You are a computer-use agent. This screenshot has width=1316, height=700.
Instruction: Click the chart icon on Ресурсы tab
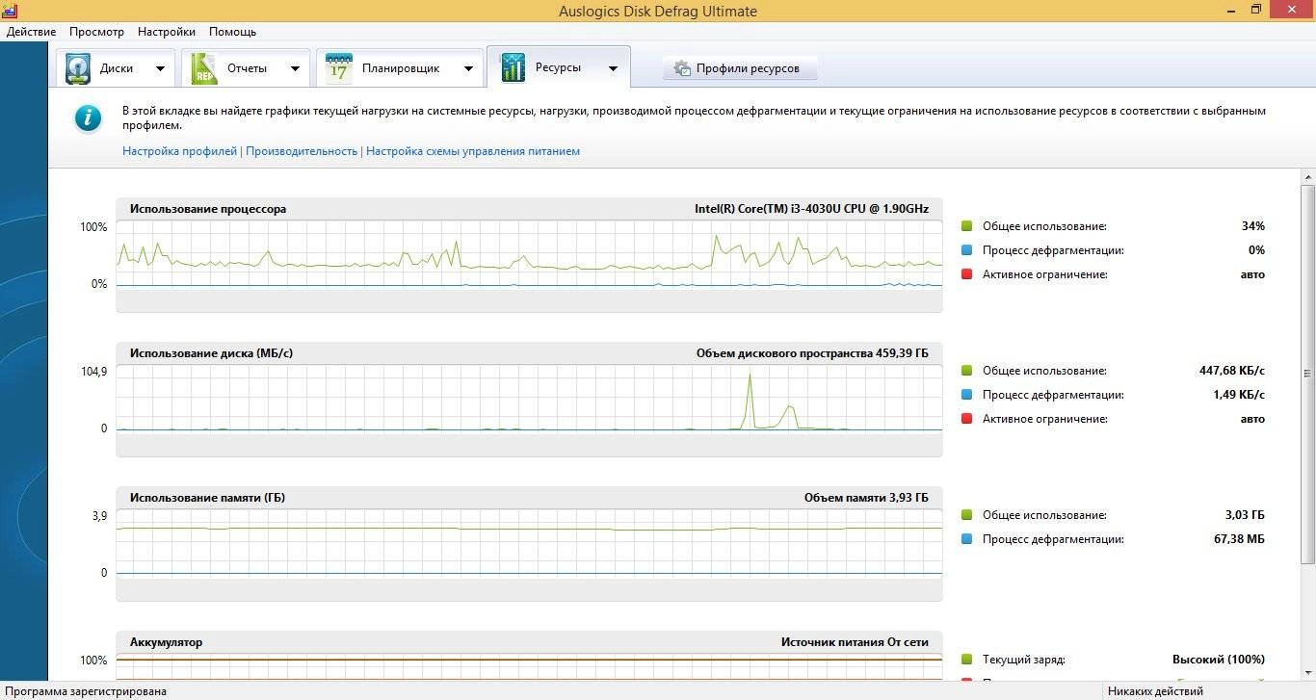pyautogui.click(x=513, y=68)
